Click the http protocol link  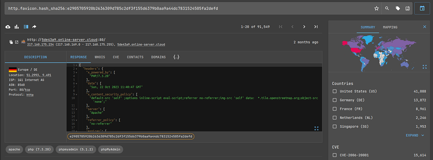(30, 95)
